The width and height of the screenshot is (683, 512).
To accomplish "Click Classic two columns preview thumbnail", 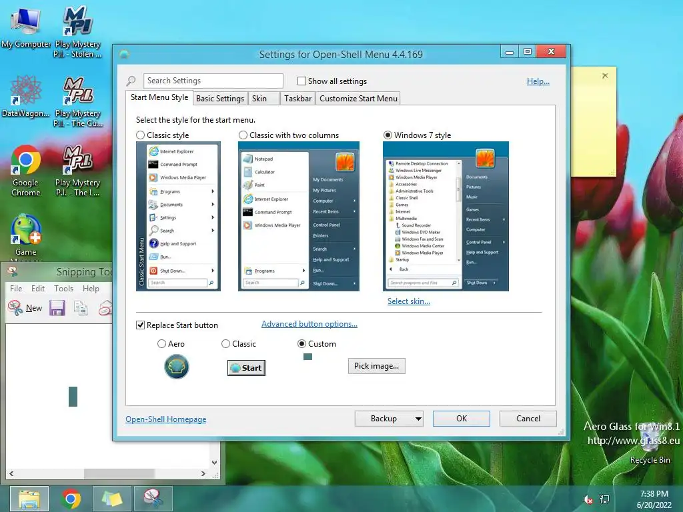I will point(299,217).
